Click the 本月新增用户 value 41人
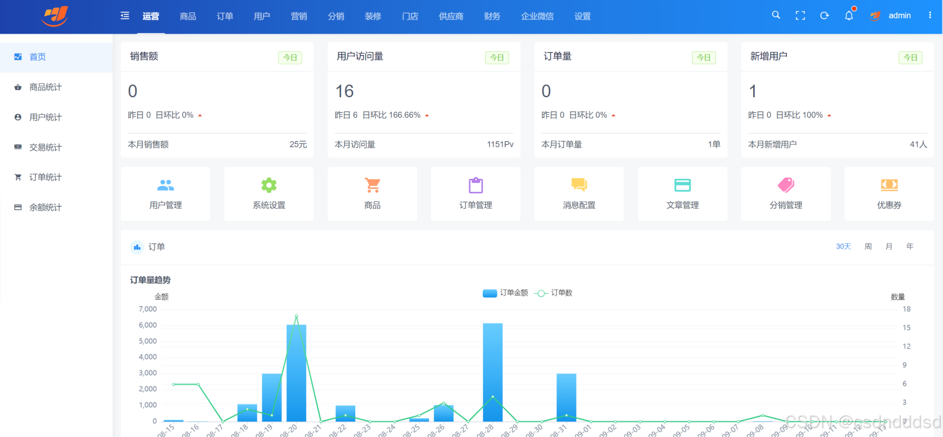The image size is (943, 437). (918, 144)
